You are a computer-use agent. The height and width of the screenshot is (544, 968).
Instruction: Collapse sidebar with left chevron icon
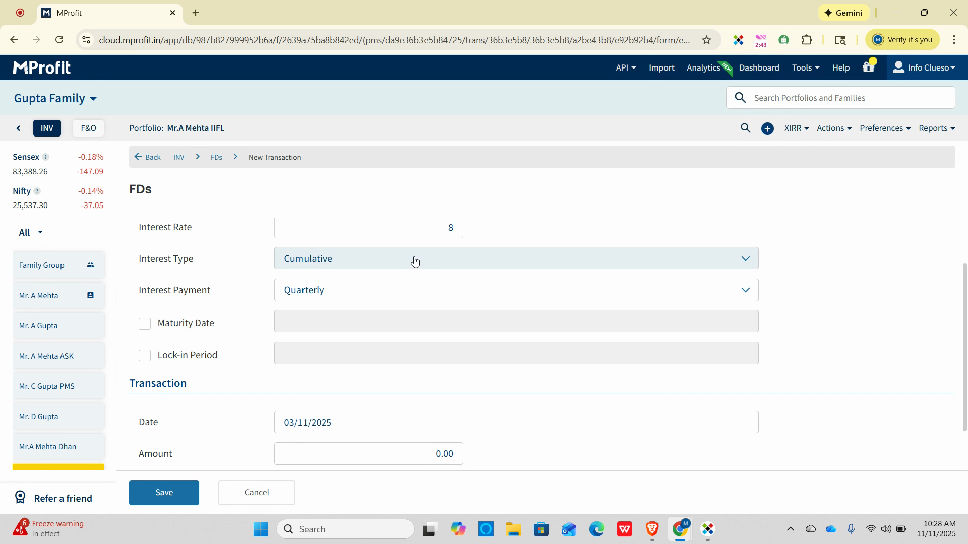coord(19,128)
